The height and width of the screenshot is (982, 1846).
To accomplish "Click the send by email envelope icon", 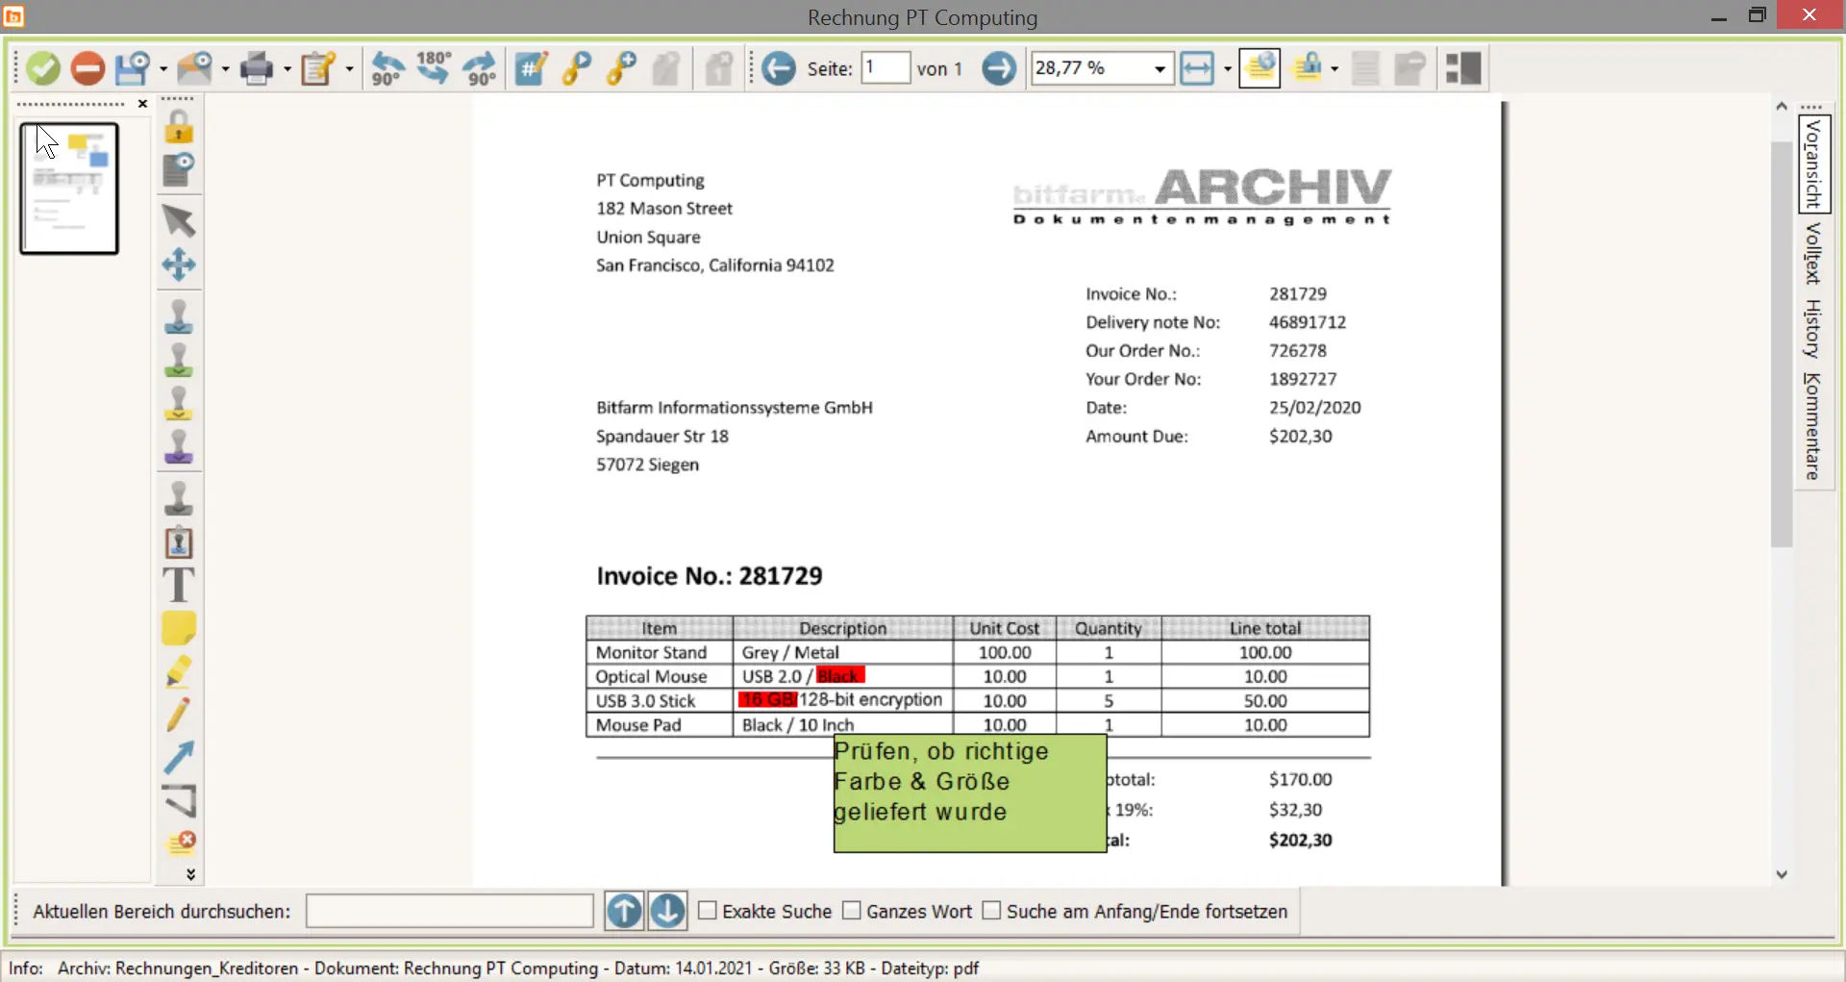I will pos(195,68).
